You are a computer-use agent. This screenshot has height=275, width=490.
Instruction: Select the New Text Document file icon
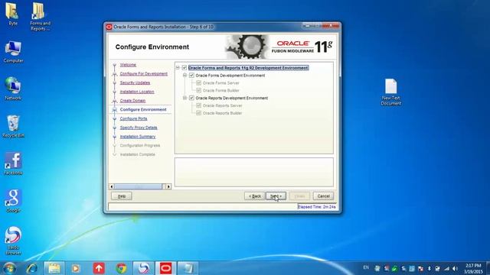coord(391,92)
